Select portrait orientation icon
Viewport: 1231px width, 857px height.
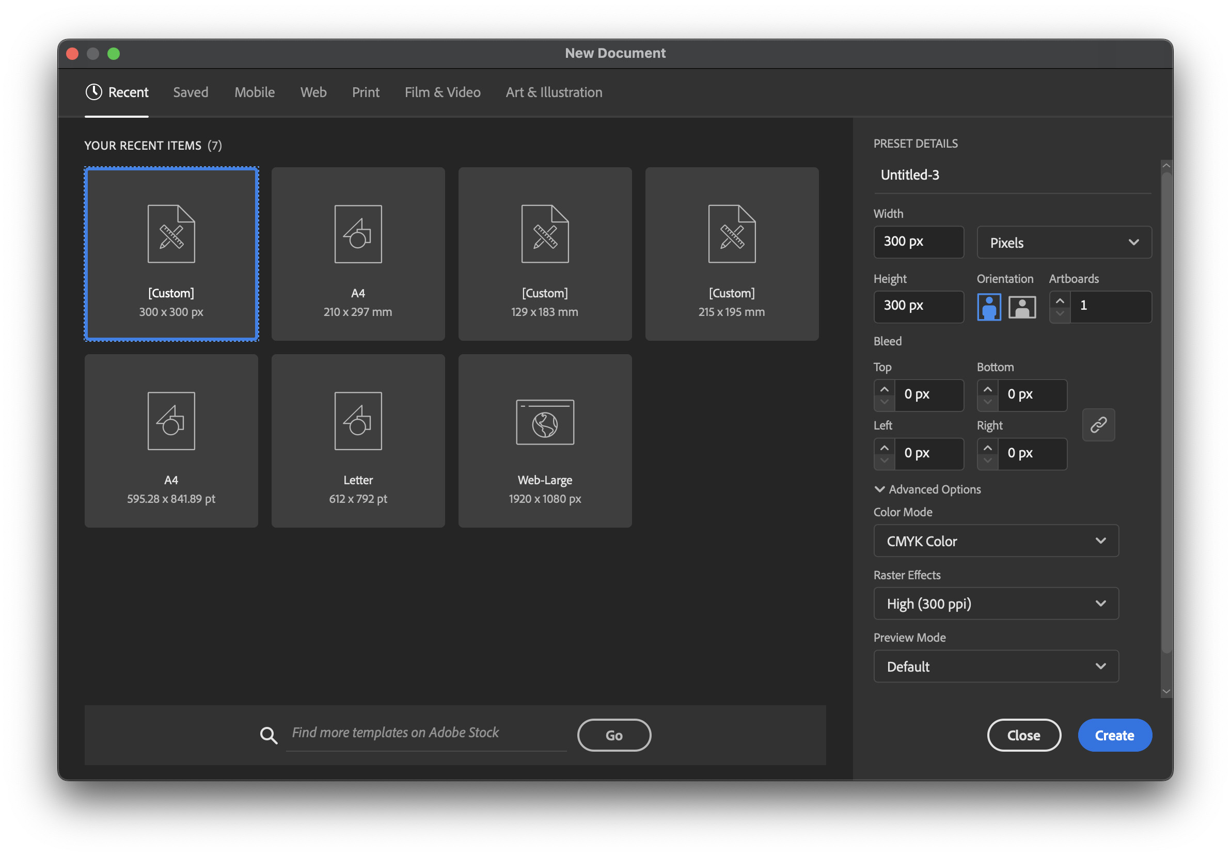[x=989, y=307]
